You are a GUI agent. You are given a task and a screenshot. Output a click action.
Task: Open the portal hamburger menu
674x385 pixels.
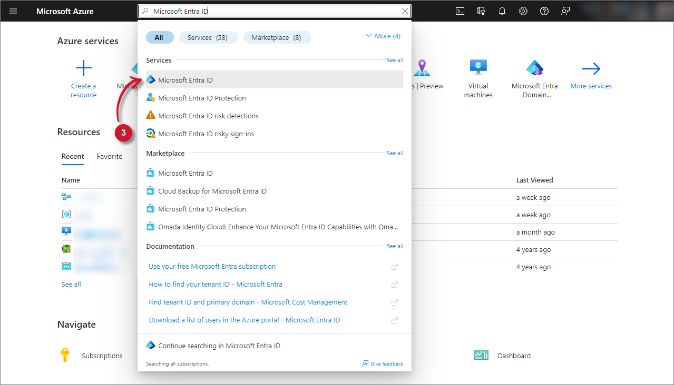(13, 11)
